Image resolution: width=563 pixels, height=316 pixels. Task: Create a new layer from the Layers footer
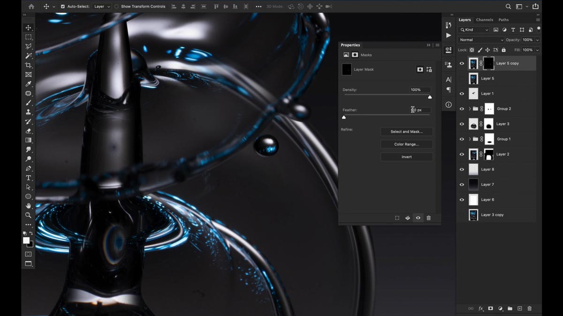[x=519, y=309]
